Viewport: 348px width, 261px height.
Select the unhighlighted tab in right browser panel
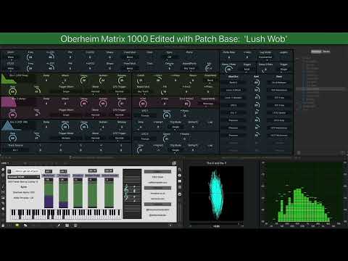click(x=326, y=51)
